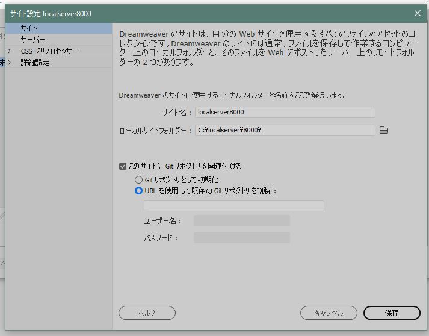
Task: Select Git リポジトリとして初期化 radio button
Action: pyautogui.click(x=139, y=179)
